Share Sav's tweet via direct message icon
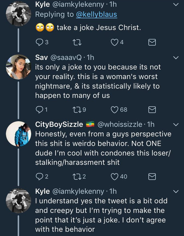 pyautogui.click(x=152, y=110)
